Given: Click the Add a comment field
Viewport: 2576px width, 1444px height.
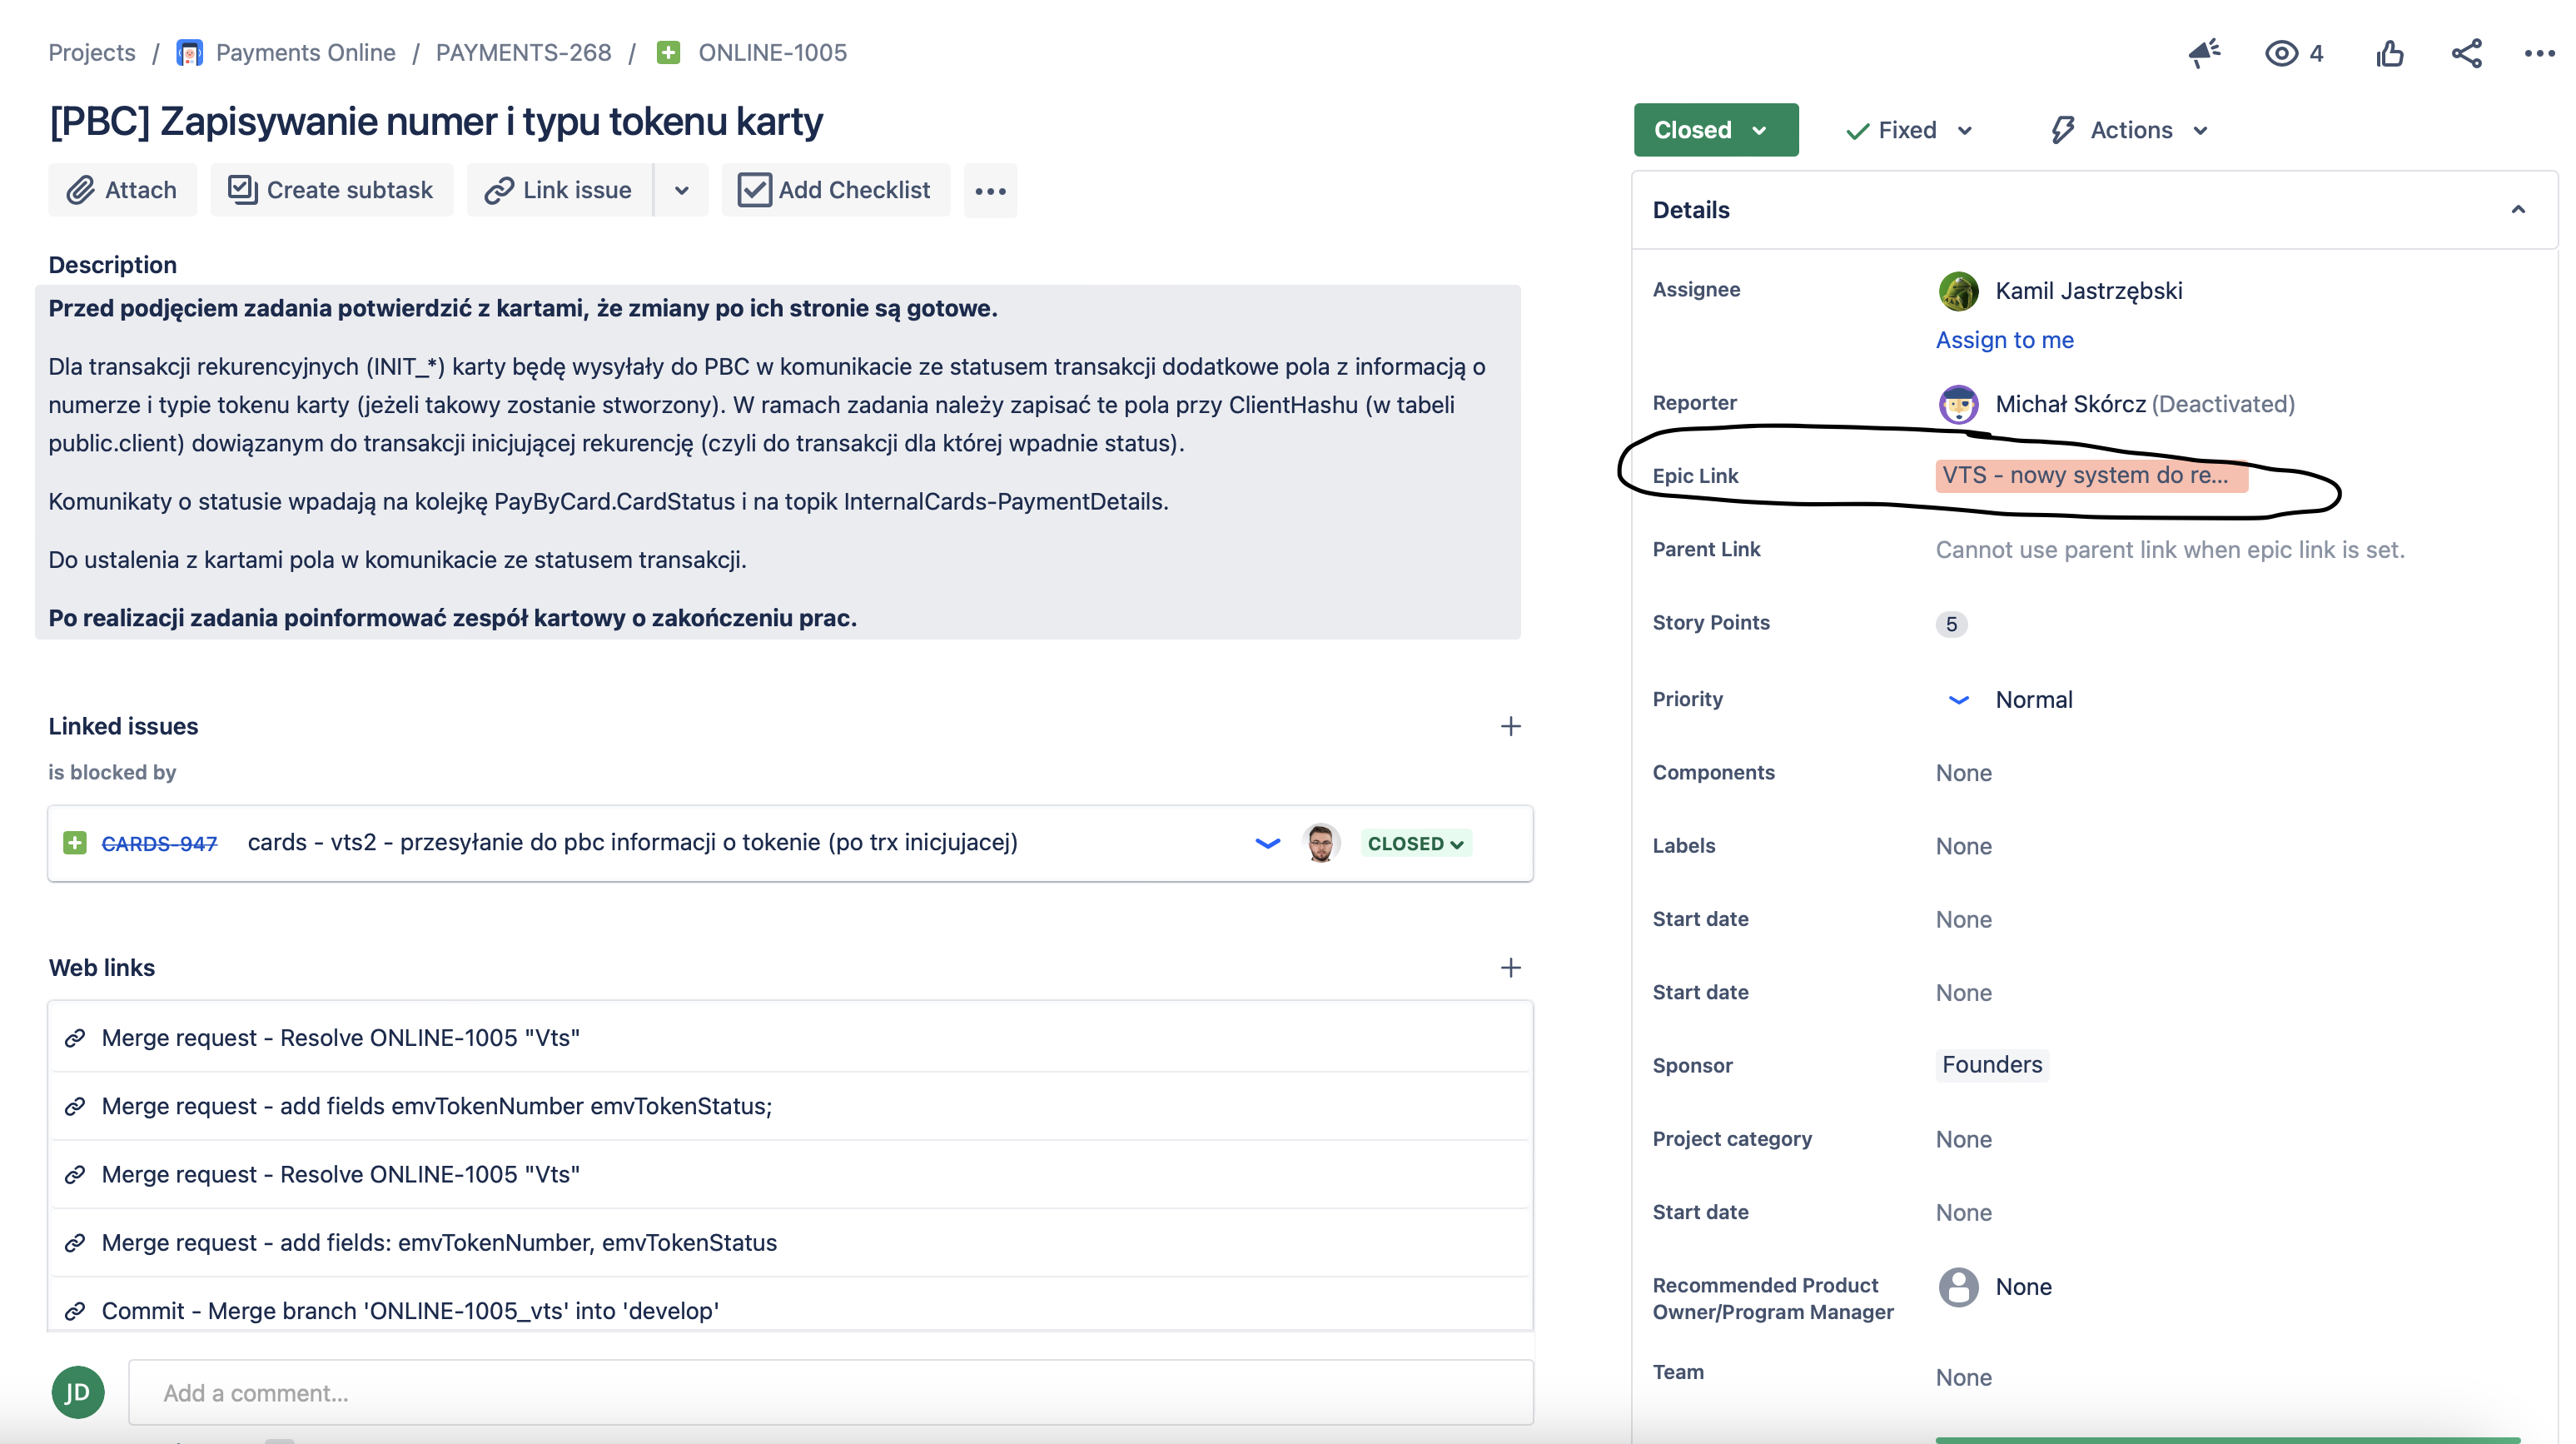Looking at the screenshot, I should [x=830, y=1392].
